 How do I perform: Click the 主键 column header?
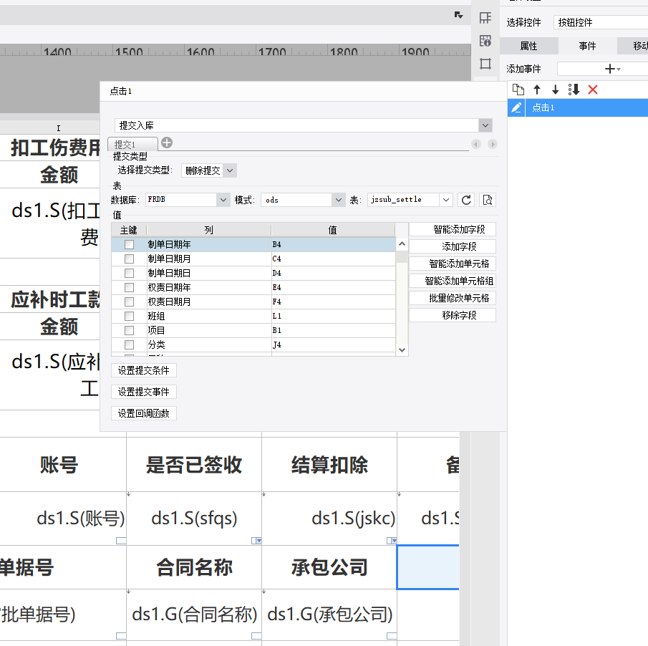pyautogui.click(x=128, y=230)
